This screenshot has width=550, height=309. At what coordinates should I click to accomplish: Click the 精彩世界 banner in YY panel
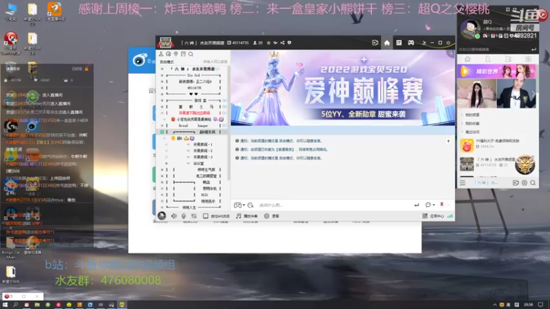point(496,71)
